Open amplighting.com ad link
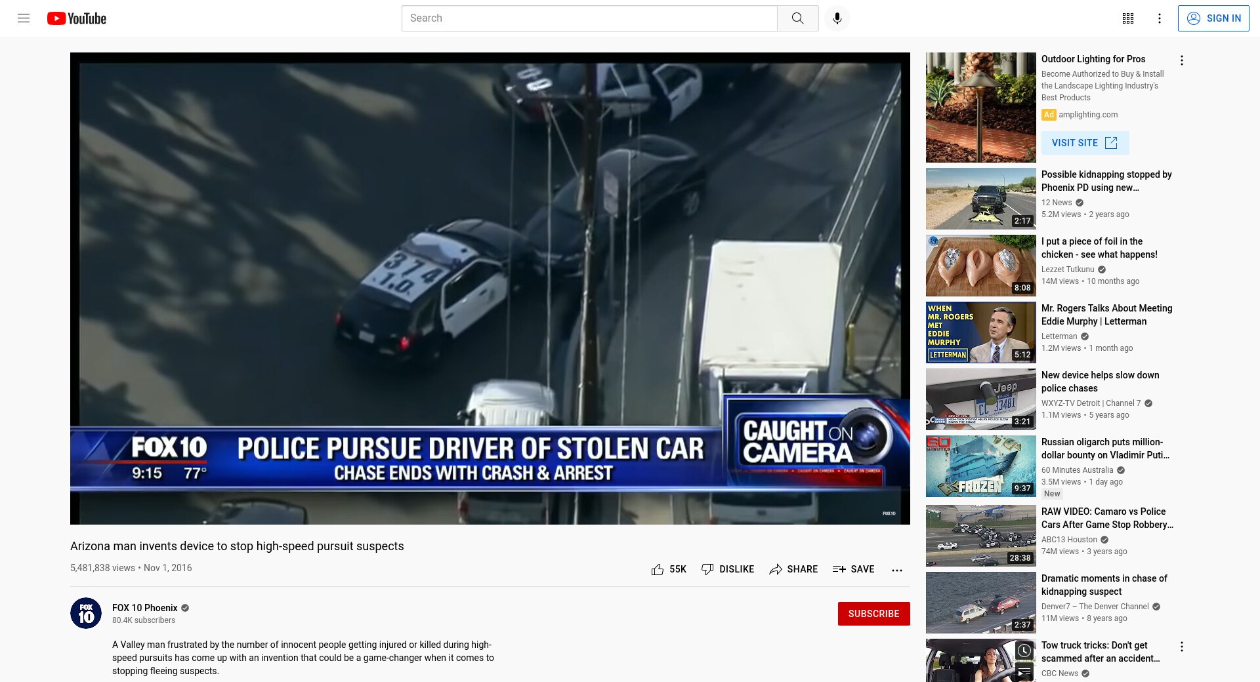The image size is (1260, 682). click(1088, 115)
